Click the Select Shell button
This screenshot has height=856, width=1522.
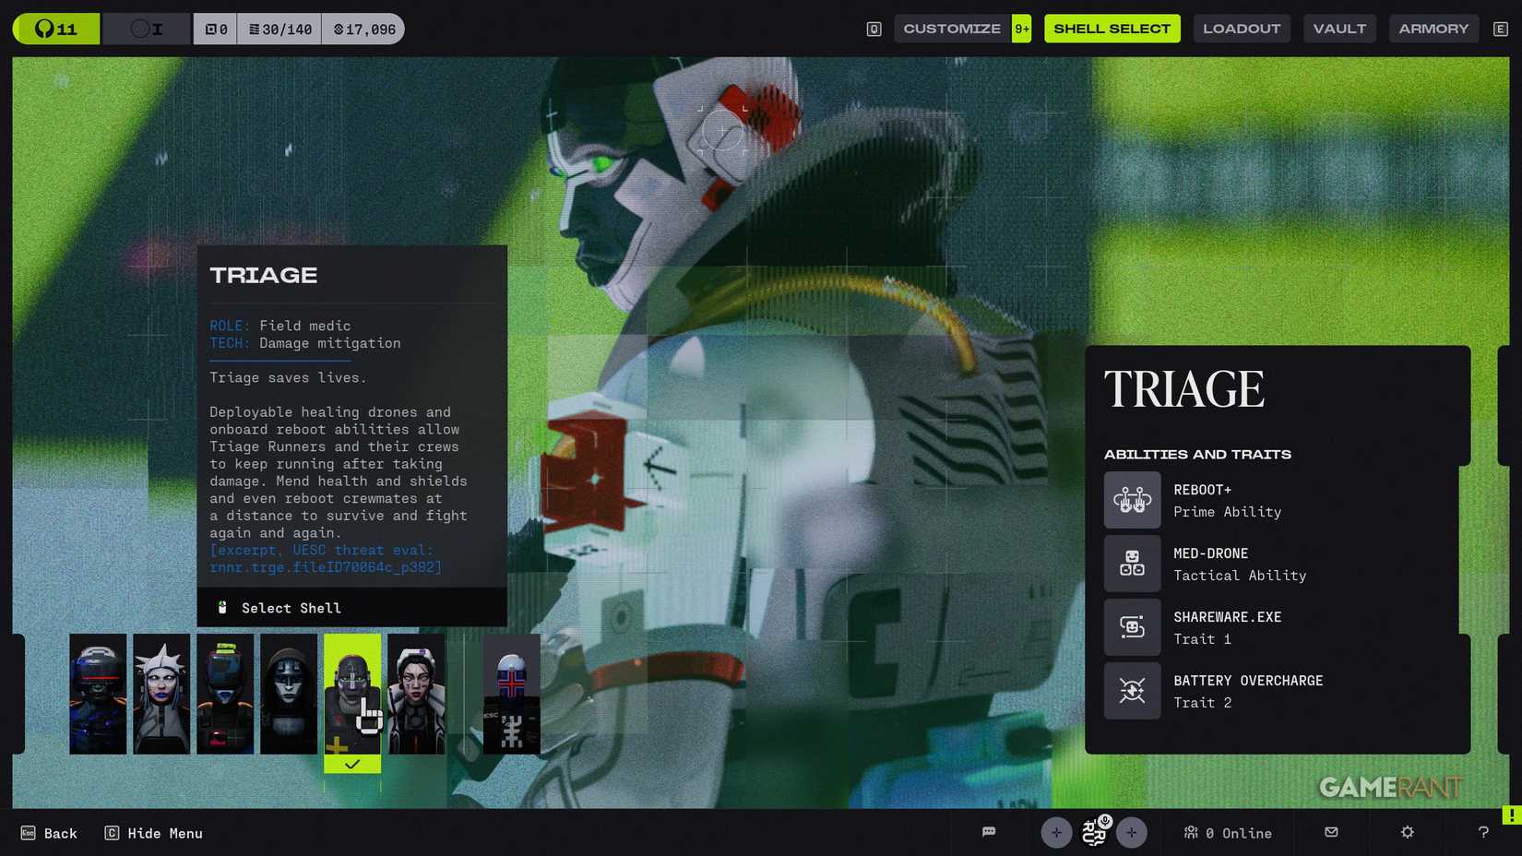point(291,608)
